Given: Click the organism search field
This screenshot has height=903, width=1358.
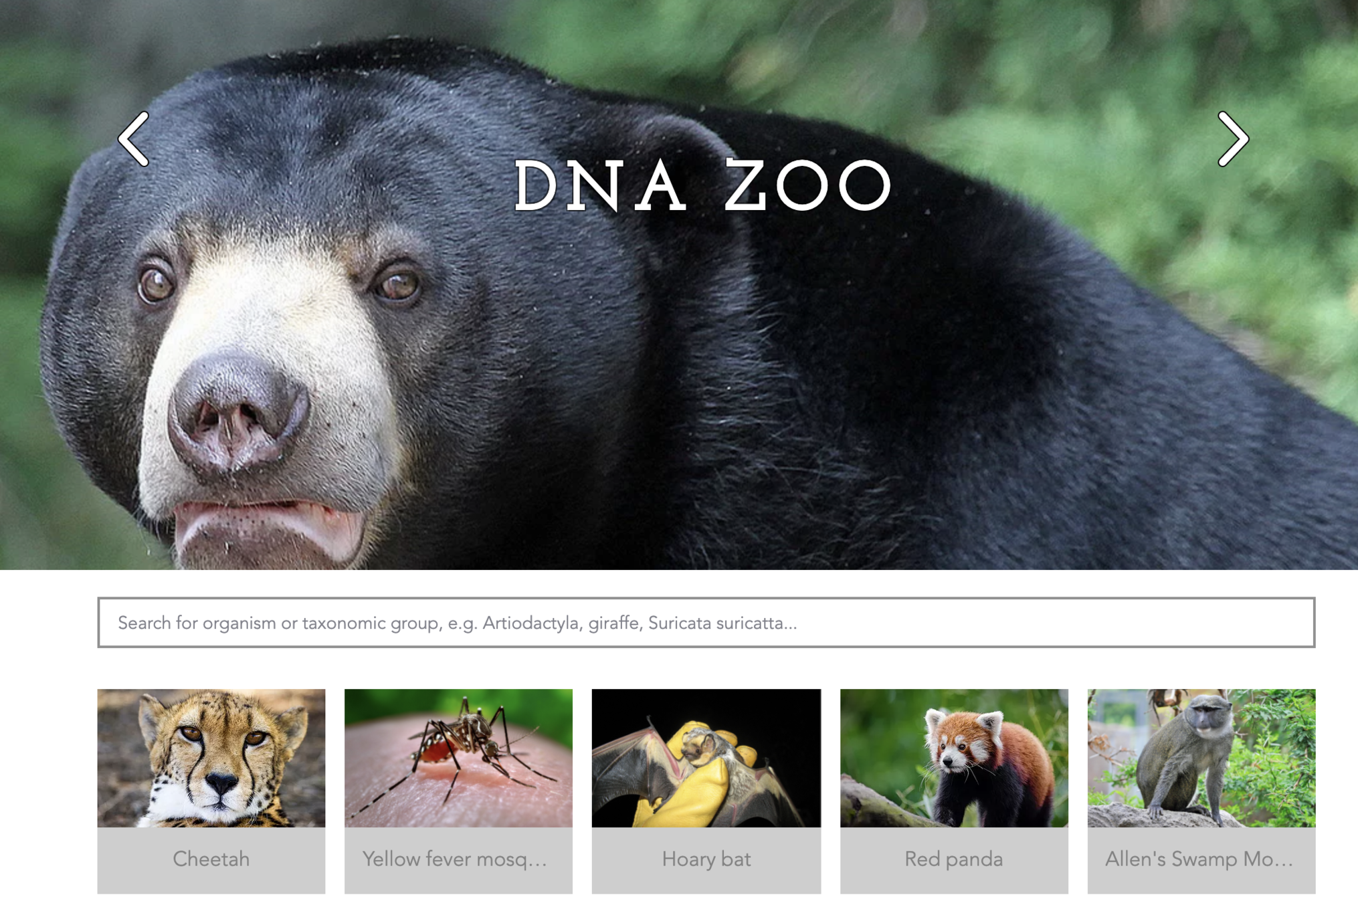Looking at the screenshot, I should pos(706,622).
